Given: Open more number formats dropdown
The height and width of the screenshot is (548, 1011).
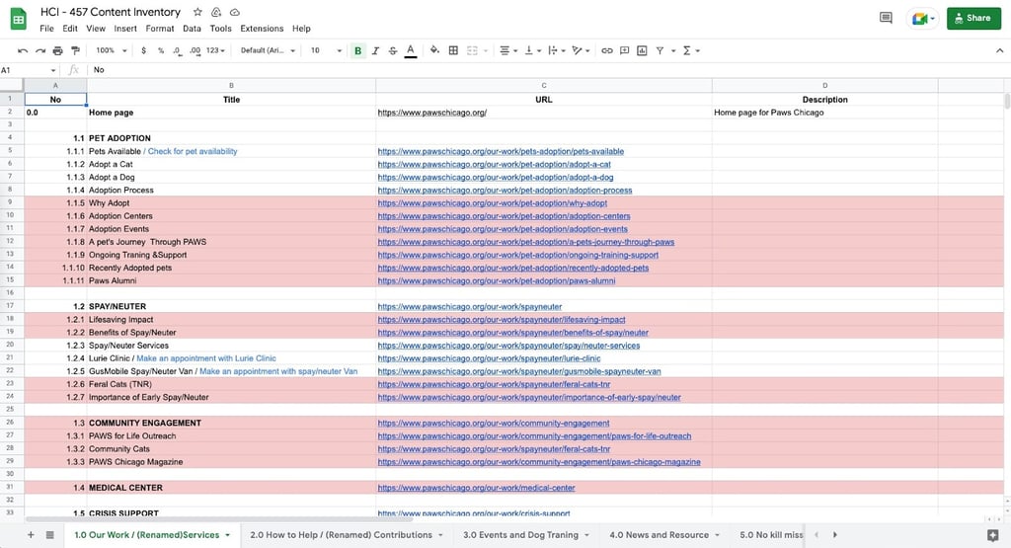Looking at the screenshot, I should (215, 50).
